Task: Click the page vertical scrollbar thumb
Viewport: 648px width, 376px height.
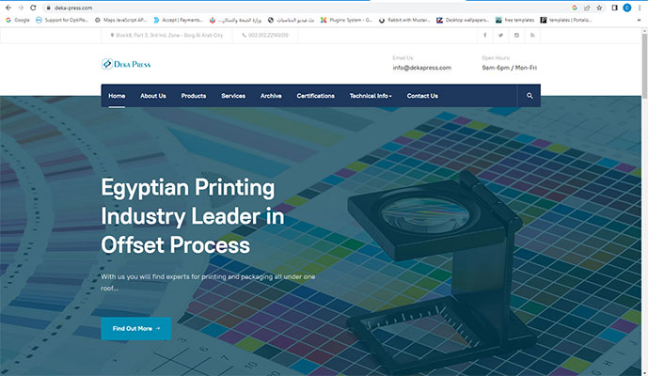Action: coord(644,66)
